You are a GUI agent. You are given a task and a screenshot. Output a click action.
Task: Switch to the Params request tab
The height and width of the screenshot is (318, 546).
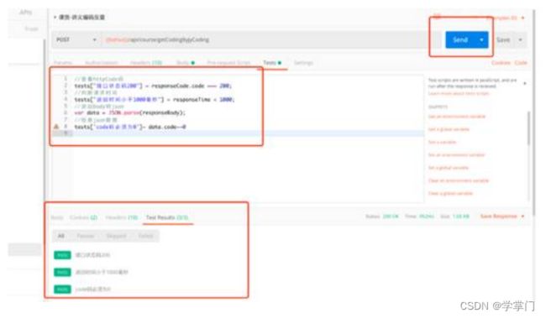click(x=63, y=63)
